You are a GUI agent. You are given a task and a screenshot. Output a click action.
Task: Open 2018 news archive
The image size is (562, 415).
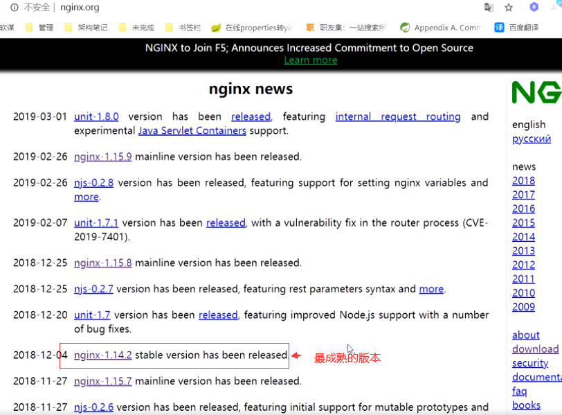pyautogui.click(x=524, y=181)
